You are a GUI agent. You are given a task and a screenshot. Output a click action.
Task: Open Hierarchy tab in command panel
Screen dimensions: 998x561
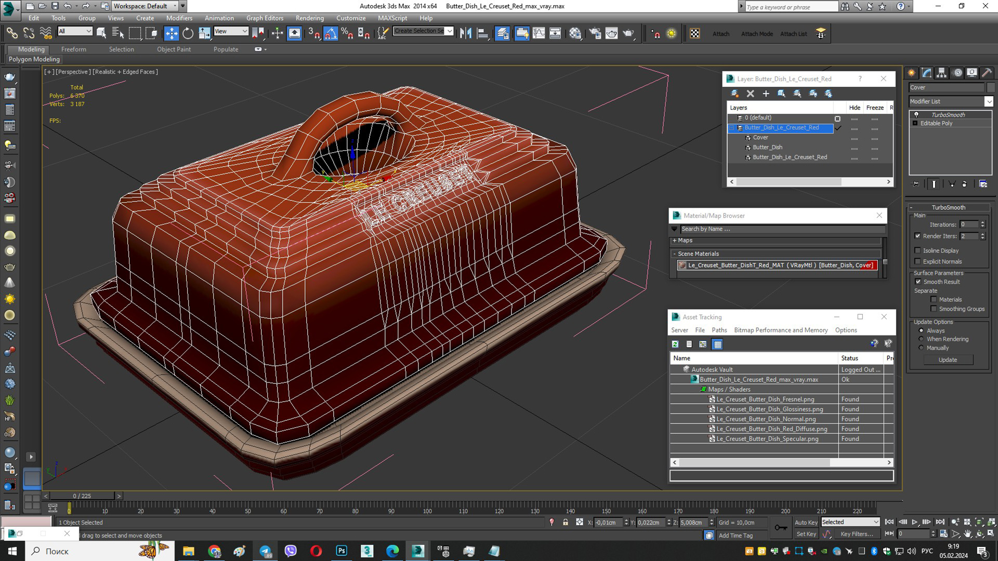[941, 73]
